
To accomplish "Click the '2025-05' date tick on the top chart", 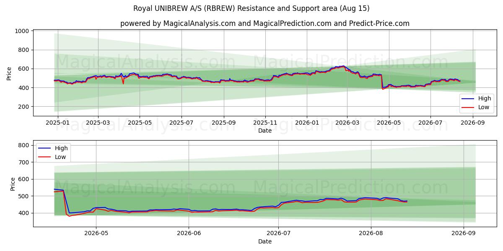I will (140, 123).
